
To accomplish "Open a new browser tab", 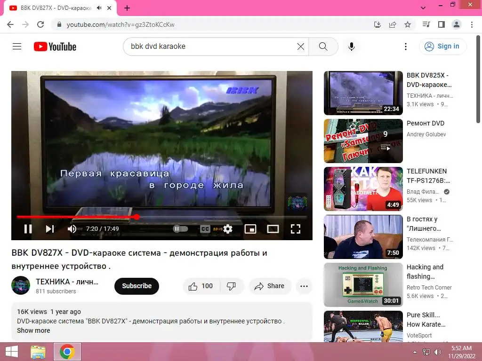I will point(127,8).
